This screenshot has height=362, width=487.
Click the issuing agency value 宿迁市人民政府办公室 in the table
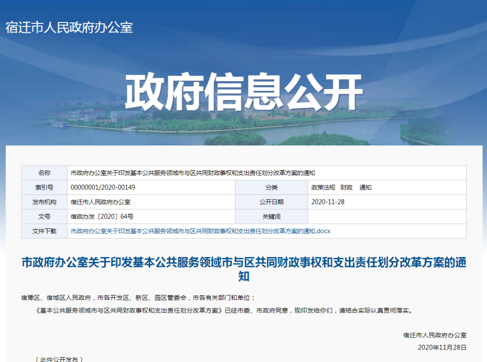tap(100, 202)
